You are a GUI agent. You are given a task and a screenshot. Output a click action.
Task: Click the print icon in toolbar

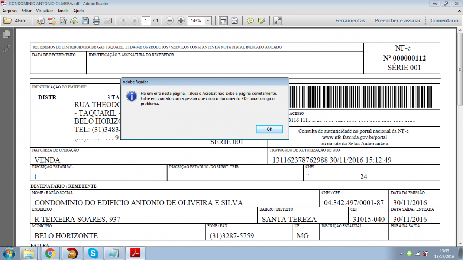click(x=97, y=21)
